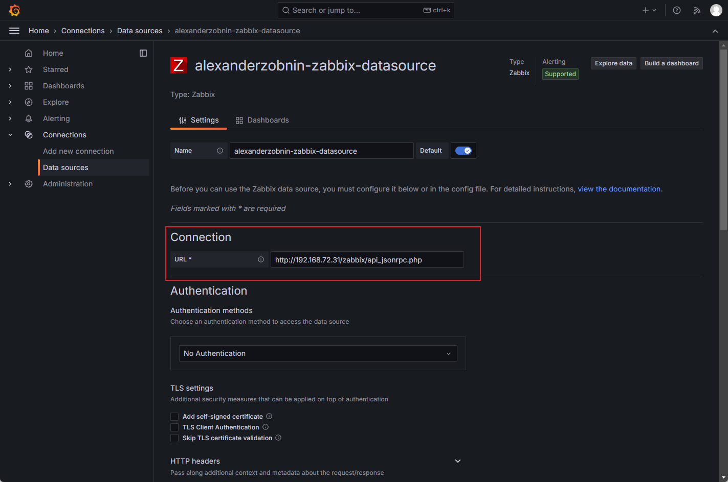Screen dimensions: 728x482
Task: Click the info icon next to URL
Action: tap(261, 259)
